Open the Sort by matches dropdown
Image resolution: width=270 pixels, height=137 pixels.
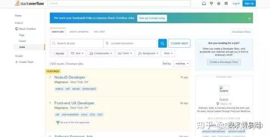pyautogui.click(x=181, y=63)
